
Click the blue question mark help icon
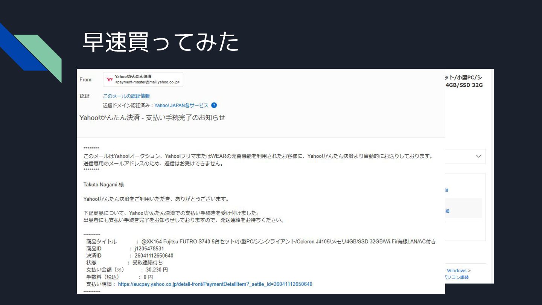pos(214,105)
